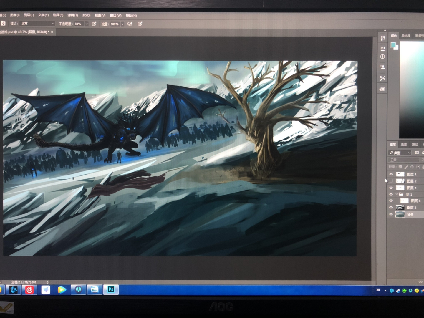This screenshot has height=318, width=424.
Task: Click the brush panel toggle icon
Action: (x=3, y=23)
